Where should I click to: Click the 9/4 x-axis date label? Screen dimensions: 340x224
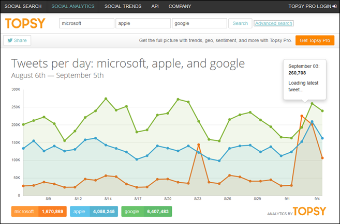click(x=317, y=199)
